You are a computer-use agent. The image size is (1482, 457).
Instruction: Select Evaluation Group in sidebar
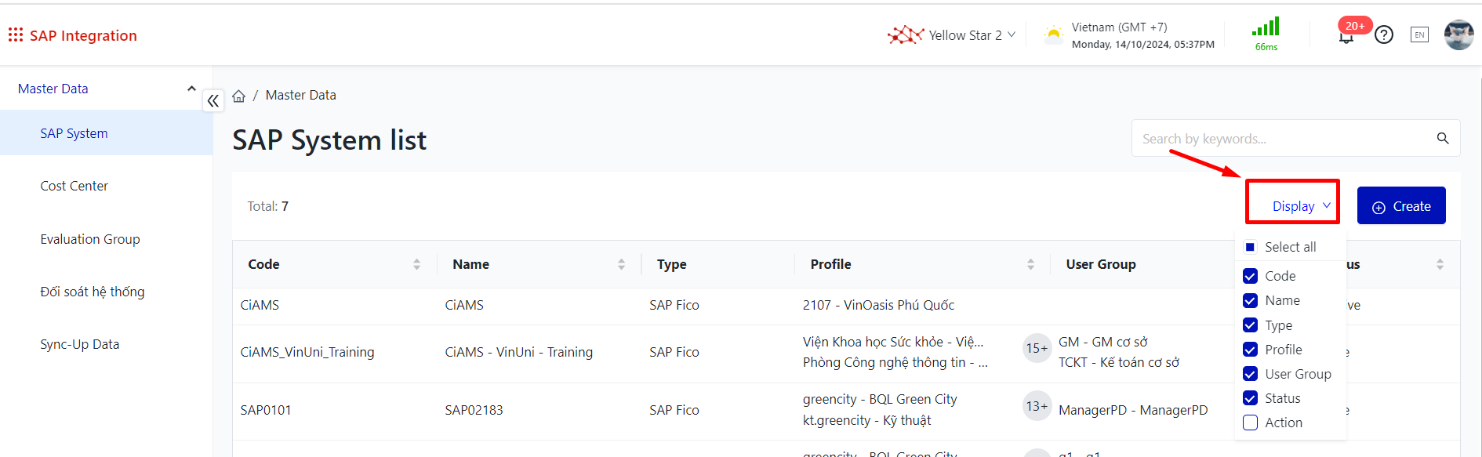[x=90, y=239]
